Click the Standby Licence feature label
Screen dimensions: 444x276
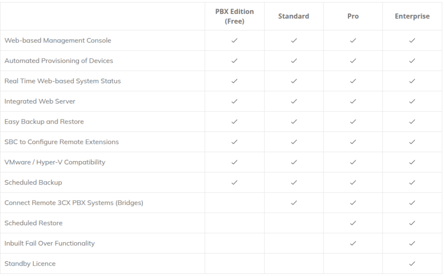[x=30, y=263]
